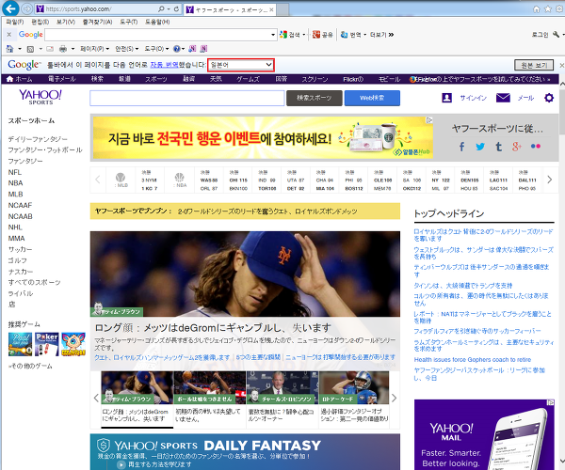Viewport: 565px width, 470px height.
Task: Click the blue Web検索 button
Action: pyautogui.click(x=372, y=98)
